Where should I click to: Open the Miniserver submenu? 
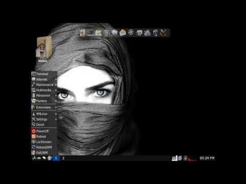tap(44, 96)
